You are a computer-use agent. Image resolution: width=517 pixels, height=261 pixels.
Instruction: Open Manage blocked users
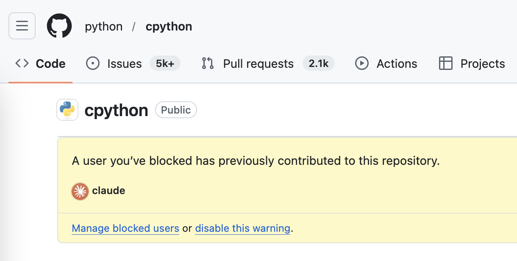[x=125, y=228]
